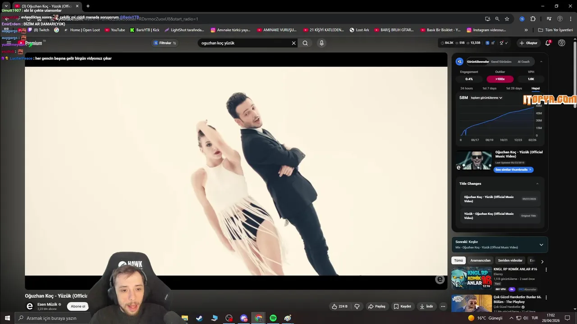Image resolution: width=577 pixels, height=324 pixels.
Task: Open the Twitch bookmark
Action: click(x=38, y=30)
